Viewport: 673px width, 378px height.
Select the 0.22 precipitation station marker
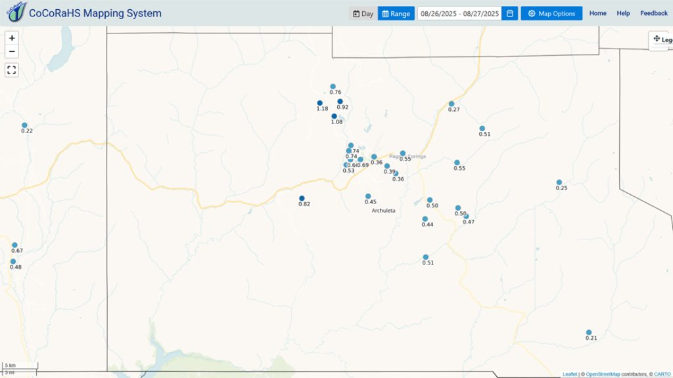click(x=24, y=125)
